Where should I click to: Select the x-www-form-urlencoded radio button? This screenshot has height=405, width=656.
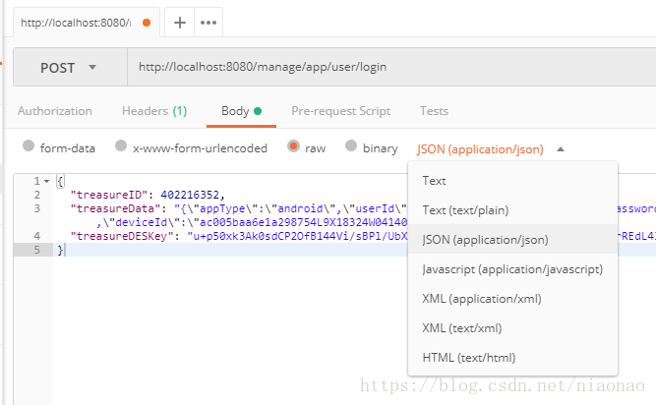121,145
